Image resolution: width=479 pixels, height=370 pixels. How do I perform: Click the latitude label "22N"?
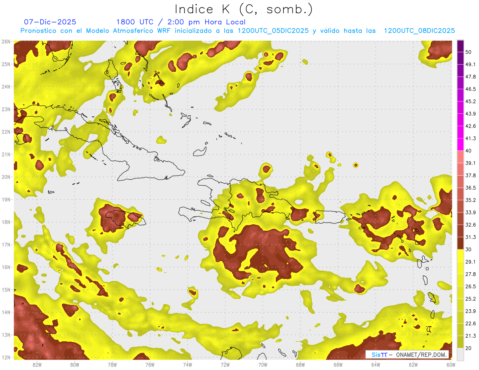click(x=6, y=132)
